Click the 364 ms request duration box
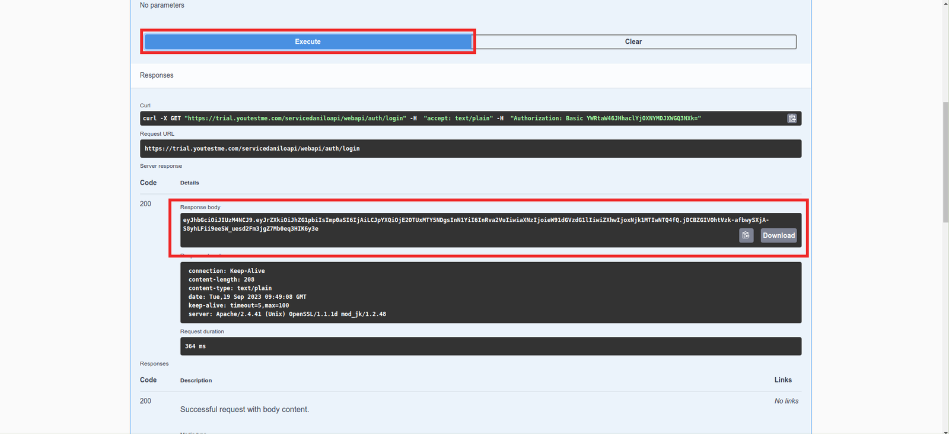Viewport: 949px width, 434px height. (491, 346)
